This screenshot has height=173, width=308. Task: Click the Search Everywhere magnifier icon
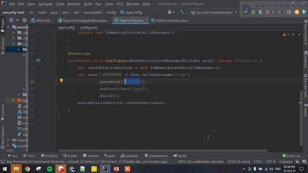[289, 12]
